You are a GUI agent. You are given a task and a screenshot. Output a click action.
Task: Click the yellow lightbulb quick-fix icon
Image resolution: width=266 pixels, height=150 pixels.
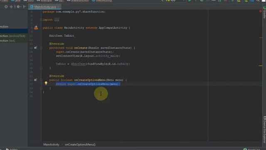46,83
